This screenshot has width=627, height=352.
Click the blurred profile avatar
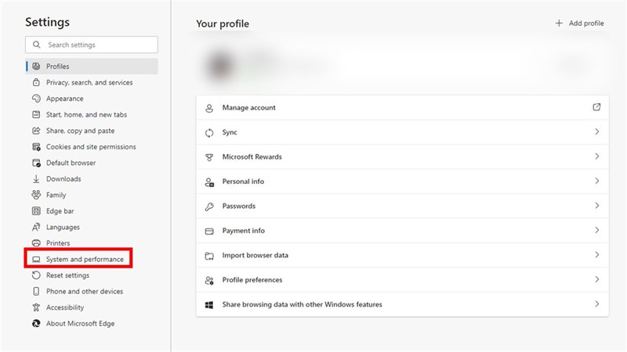coord(219,66)
